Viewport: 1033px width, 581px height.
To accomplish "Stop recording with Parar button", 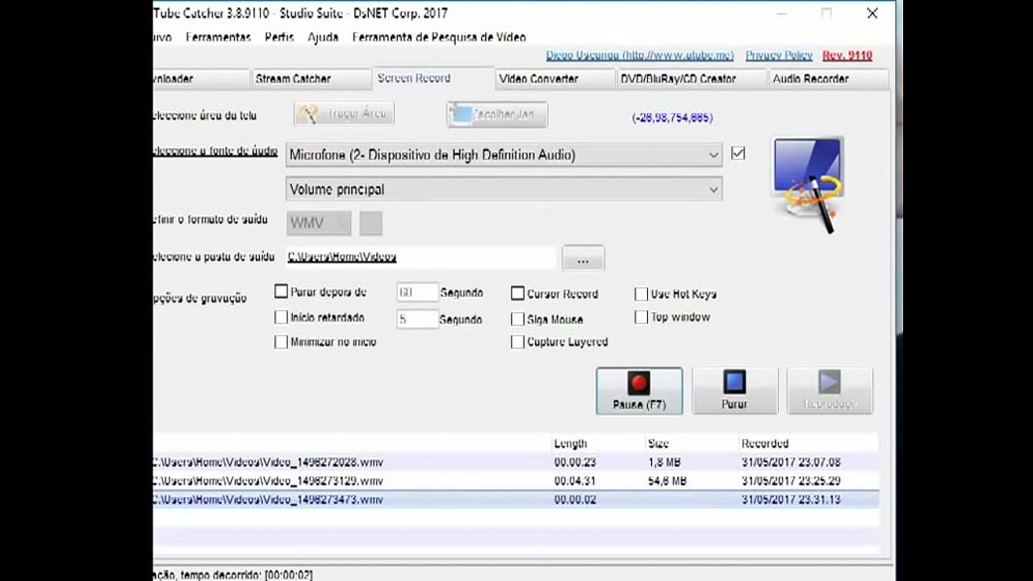I will [734, 391].
